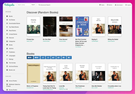135x94 pixels.
Task: Sort books by author A to Z
Action: (x=53, y=58)
